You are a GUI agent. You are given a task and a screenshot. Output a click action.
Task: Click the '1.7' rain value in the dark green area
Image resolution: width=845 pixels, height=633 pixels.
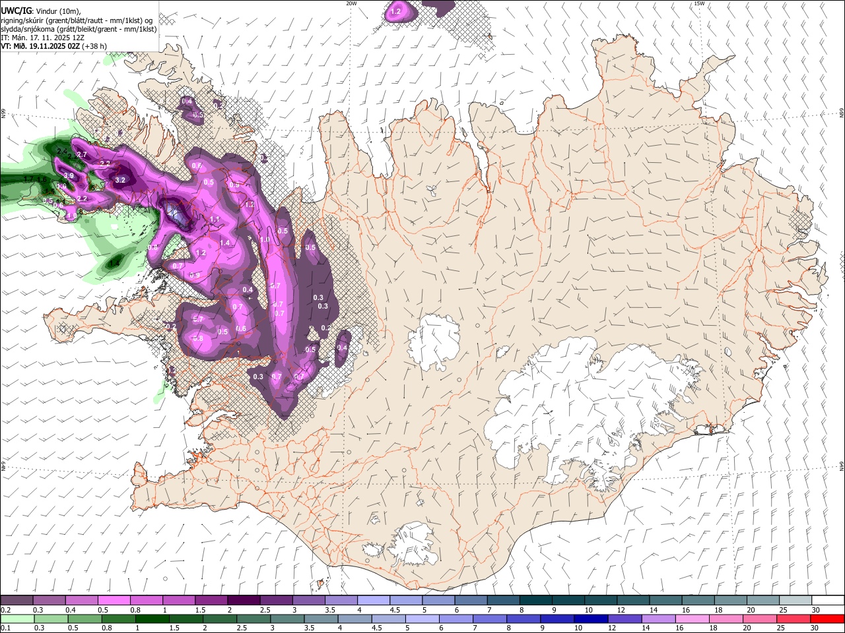point(28,179)
